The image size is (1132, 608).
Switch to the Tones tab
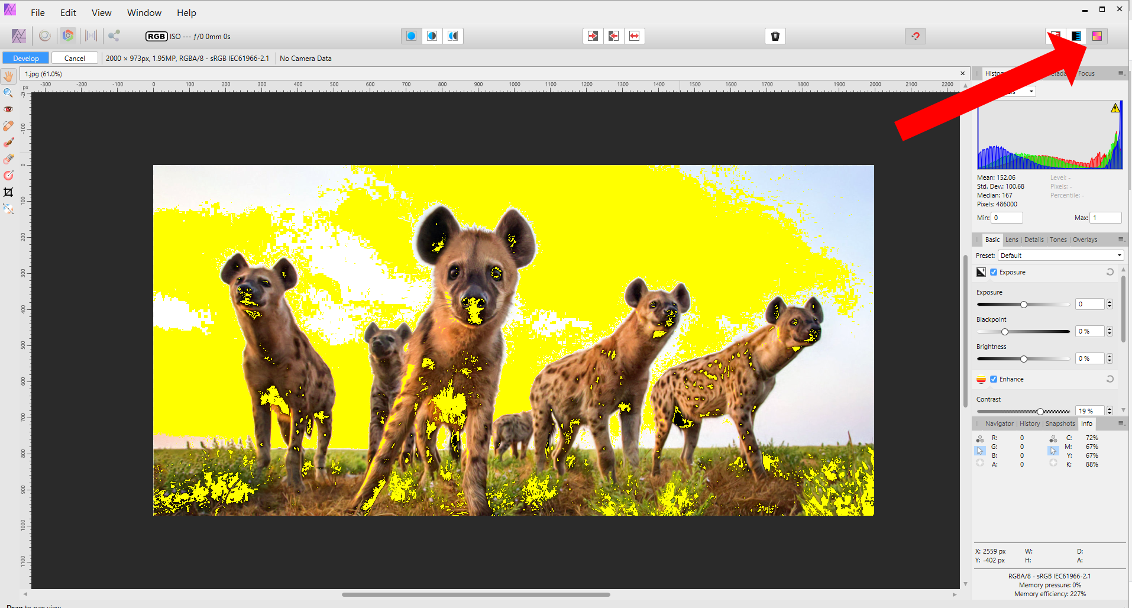click(x=1058, y=240)
